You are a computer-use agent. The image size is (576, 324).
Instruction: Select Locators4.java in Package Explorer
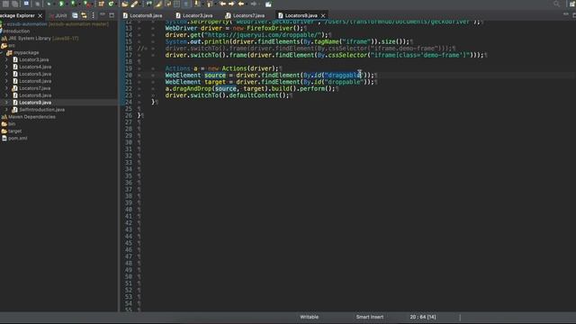tap(35, 67)
